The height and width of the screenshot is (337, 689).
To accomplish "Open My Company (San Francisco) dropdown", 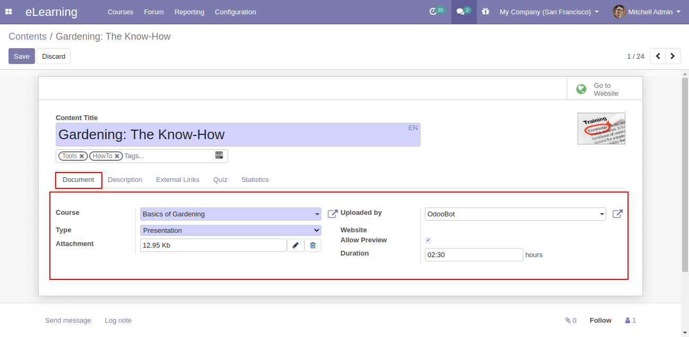I will point(549,12).
